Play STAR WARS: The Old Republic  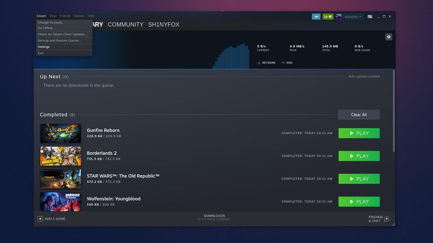pyautogui.click(x=359, y=179)
